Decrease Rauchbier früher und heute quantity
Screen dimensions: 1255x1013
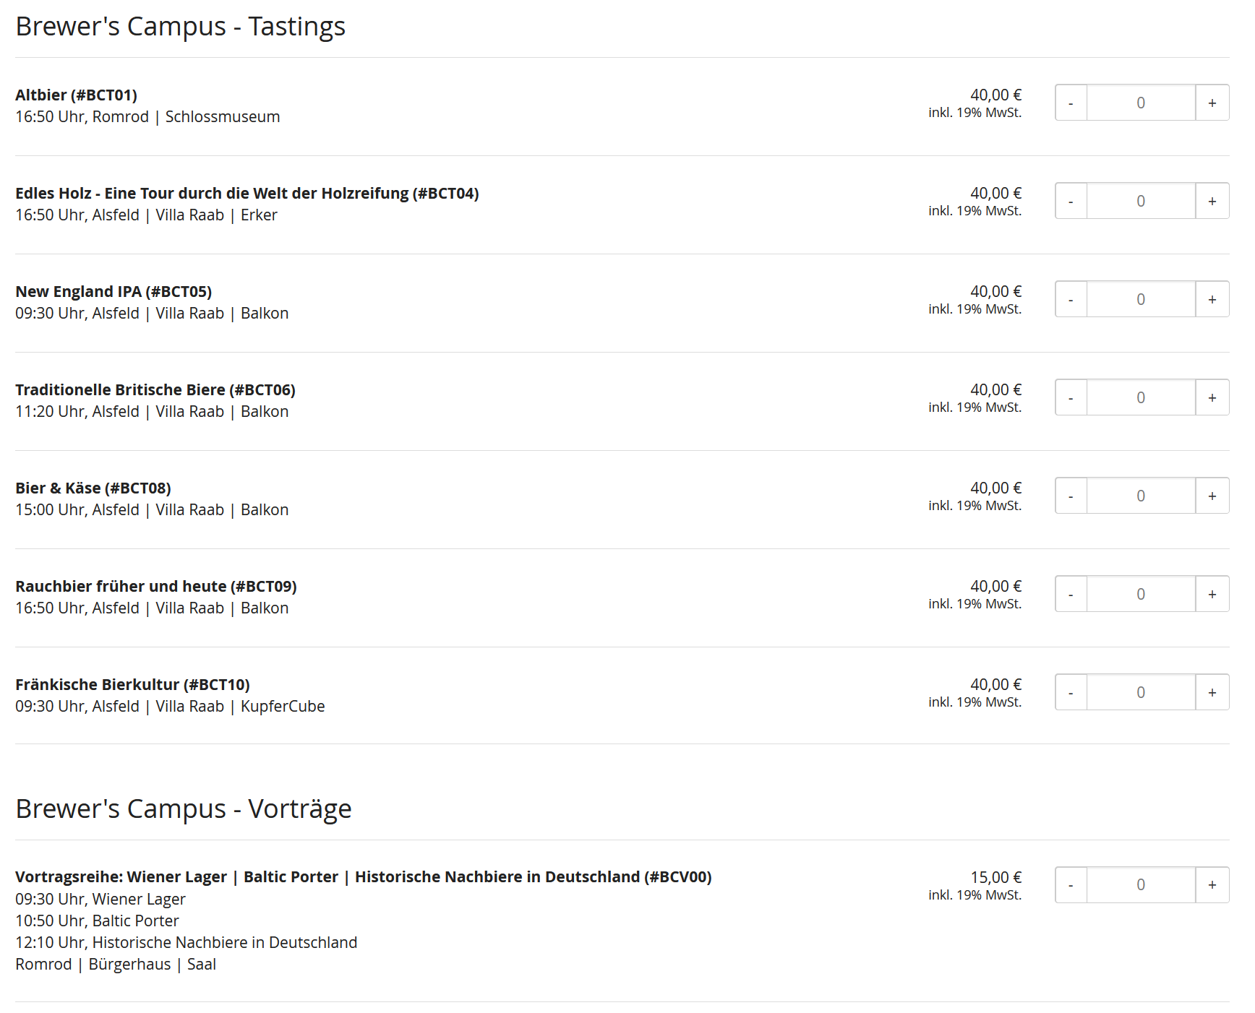[1071, 594]
